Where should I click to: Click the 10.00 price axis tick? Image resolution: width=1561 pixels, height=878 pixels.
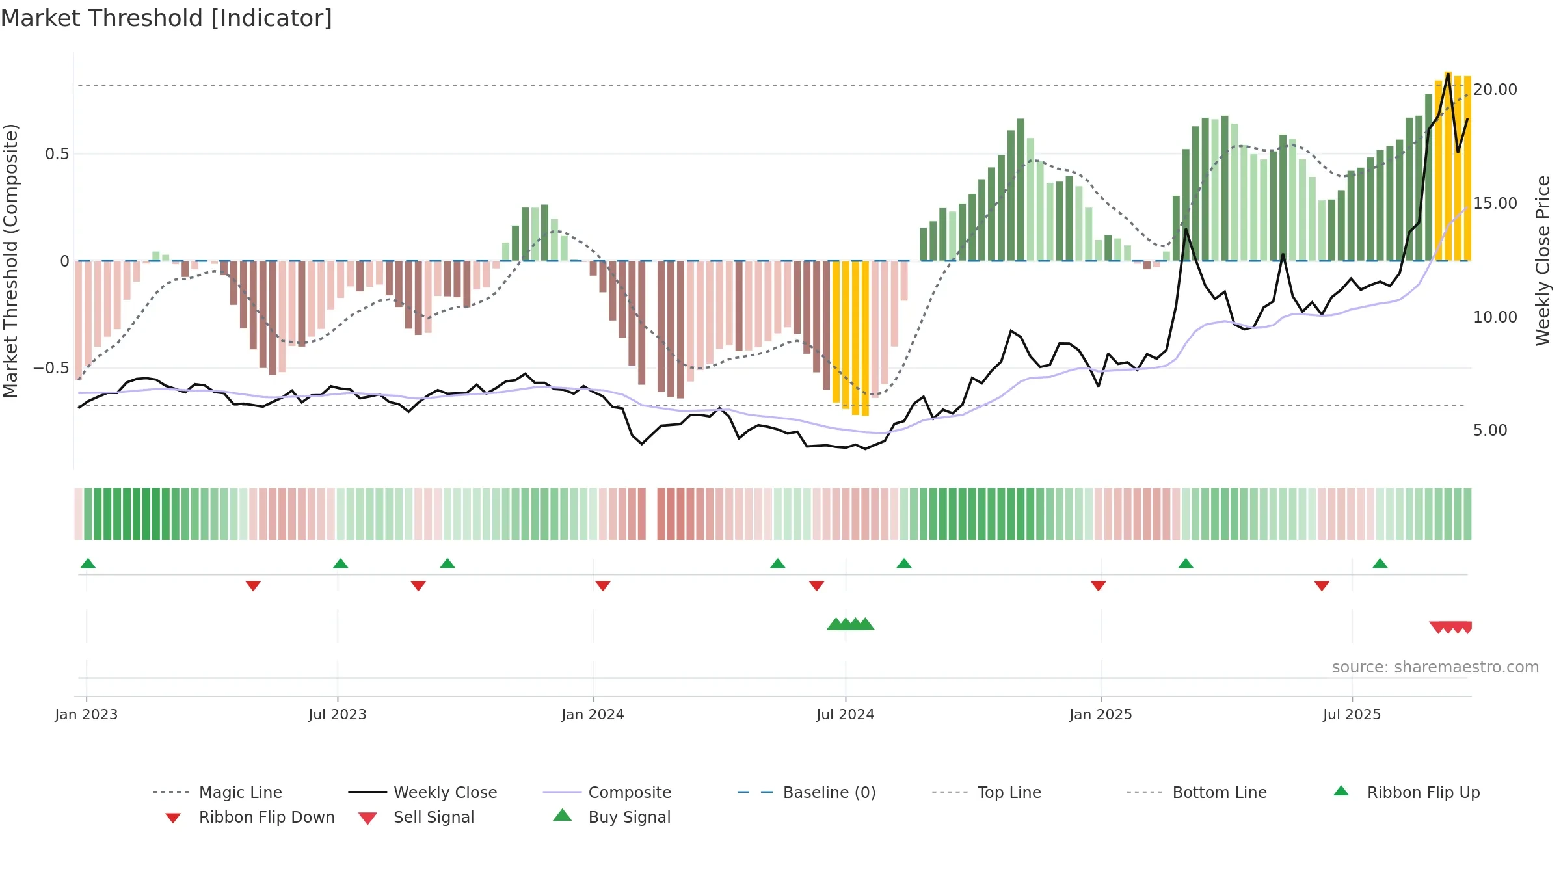click(x=1495, y=317)
